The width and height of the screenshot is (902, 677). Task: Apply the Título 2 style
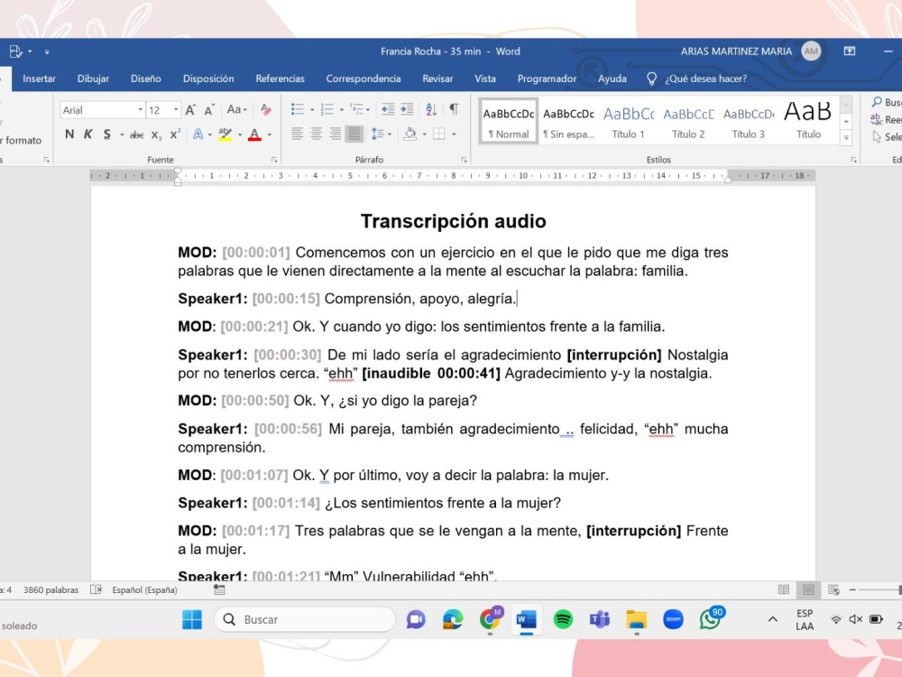click(688, 120)
